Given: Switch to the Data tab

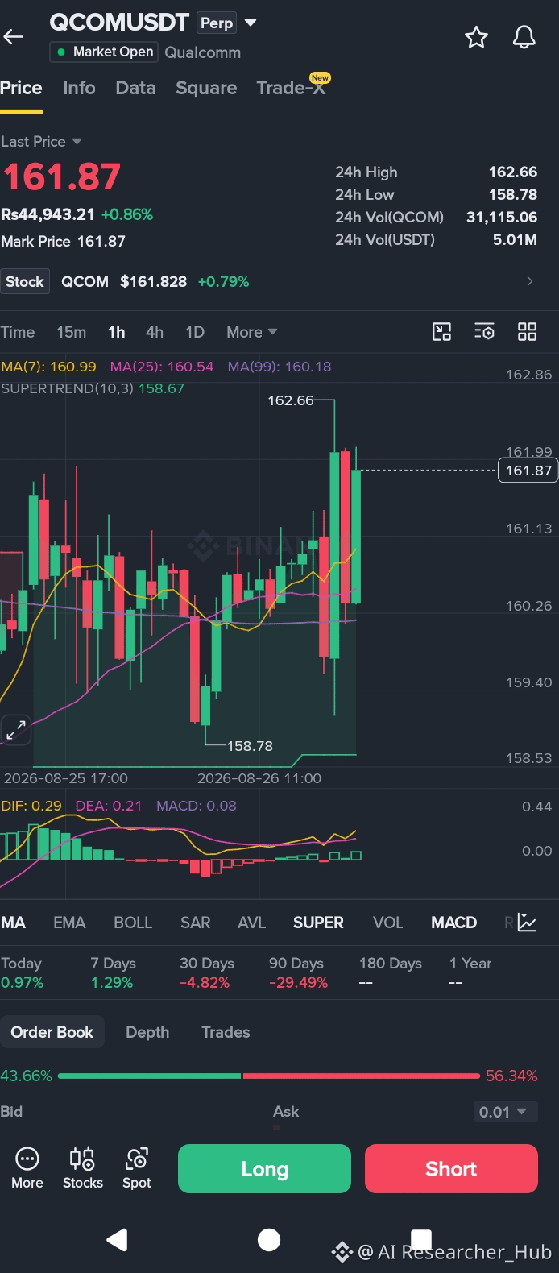Looking at the screenshot, I should (x=135, y=88).
